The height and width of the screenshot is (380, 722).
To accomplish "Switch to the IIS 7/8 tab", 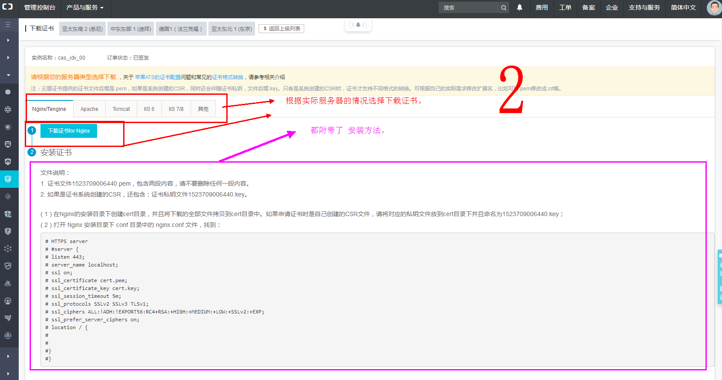I will click(176, 109).
